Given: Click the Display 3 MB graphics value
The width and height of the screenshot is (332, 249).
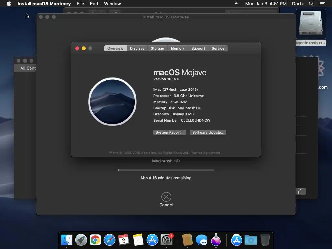Looking at the screenshot, I should [183, 114].
